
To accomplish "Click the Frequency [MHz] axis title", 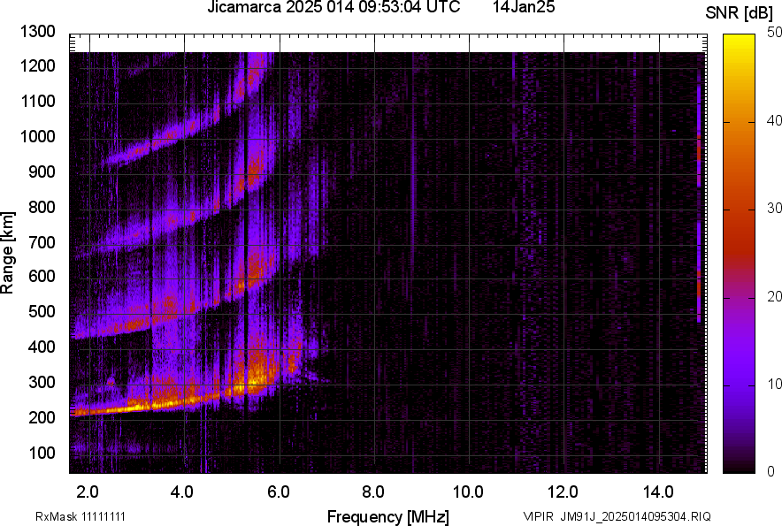I will (x=387, y=516).
